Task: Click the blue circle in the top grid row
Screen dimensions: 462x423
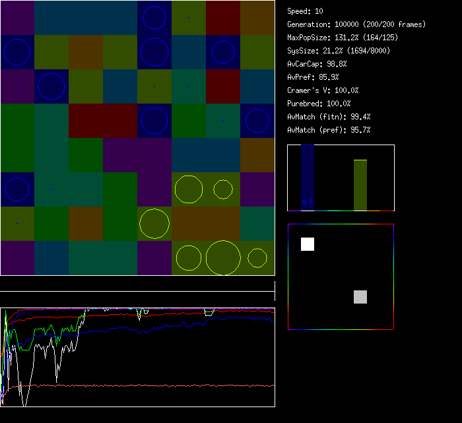Action: click(x=154, y=18)
